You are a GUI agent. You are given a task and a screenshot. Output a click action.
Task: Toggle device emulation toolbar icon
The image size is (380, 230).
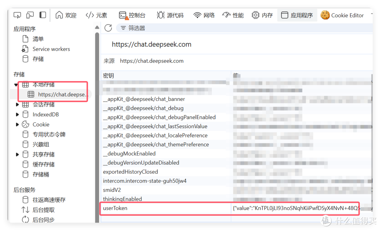(x=30, y=15)
